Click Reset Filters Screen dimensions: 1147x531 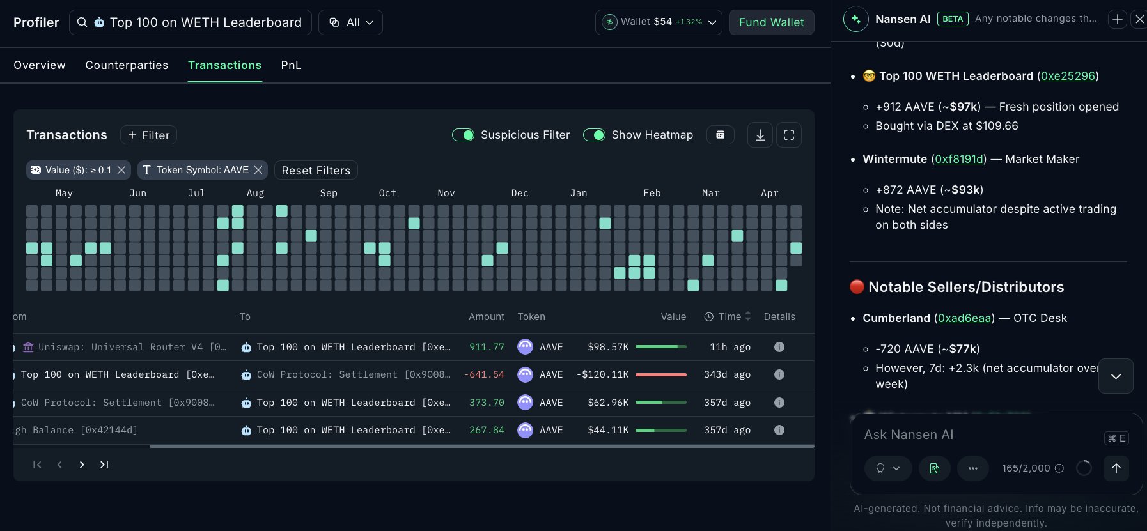pos(316,171)
